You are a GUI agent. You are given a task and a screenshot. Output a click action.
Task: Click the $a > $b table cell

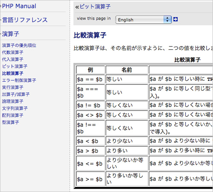90,151
